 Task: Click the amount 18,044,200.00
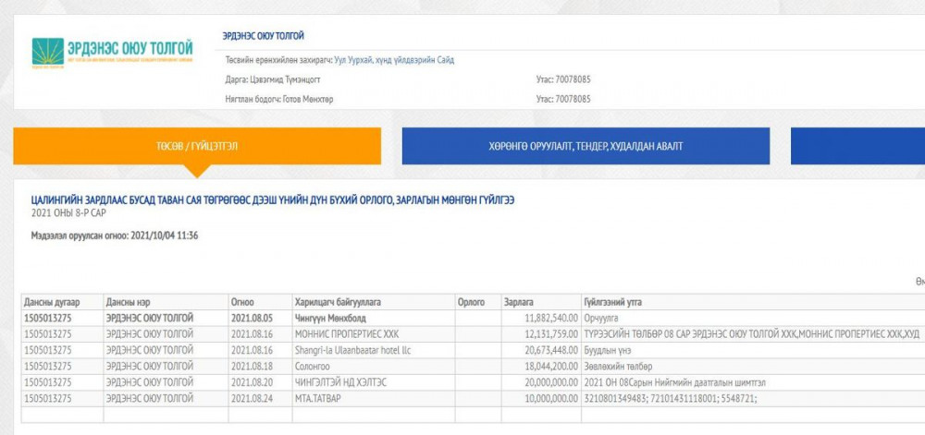tap(551, 366)
